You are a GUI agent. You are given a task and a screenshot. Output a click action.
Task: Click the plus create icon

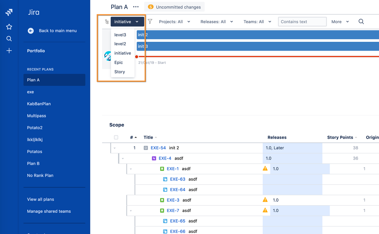click(x=9, y=51)
